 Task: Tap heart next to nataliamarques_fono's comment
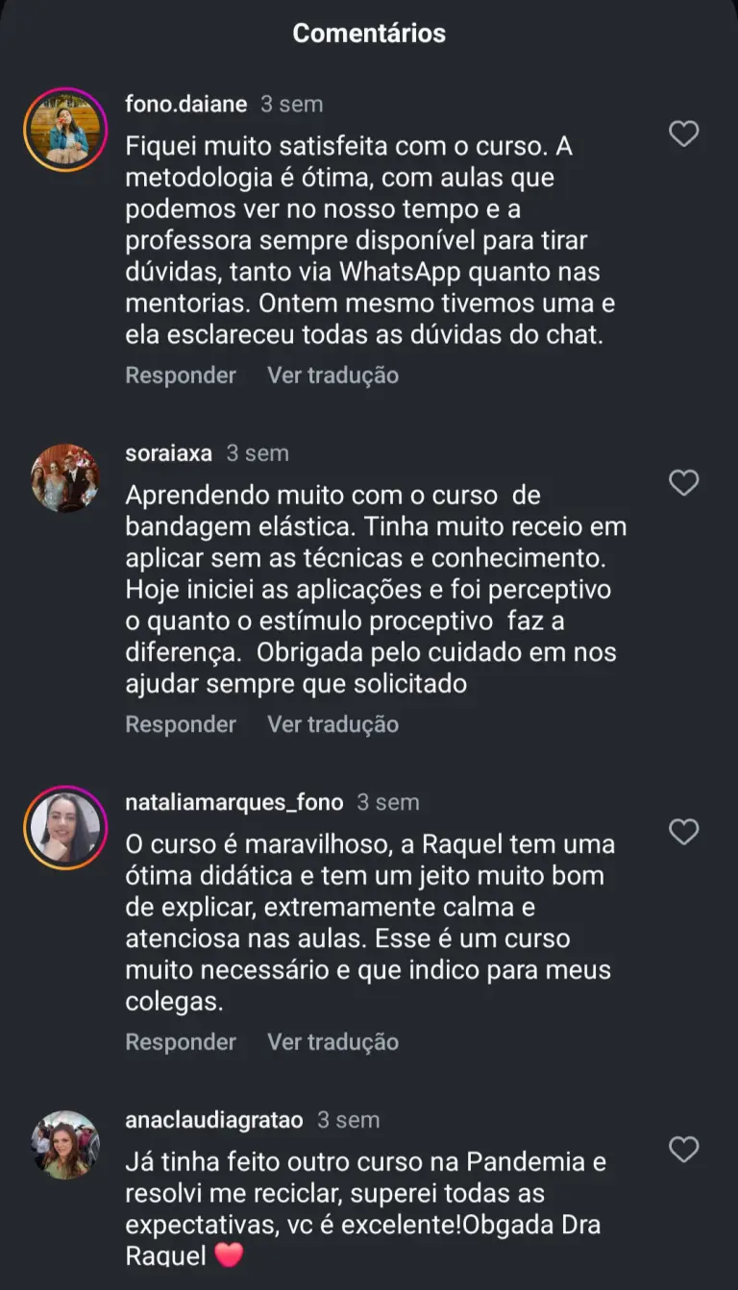click(683, 831)
